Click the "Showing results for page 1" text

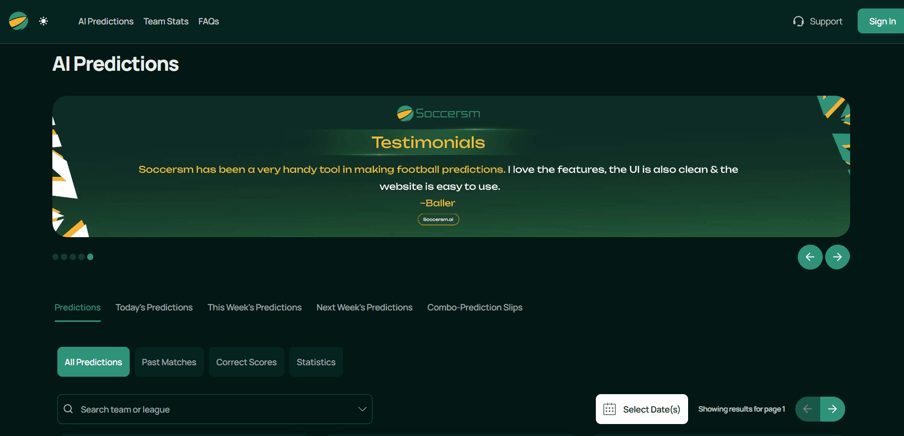pos(741,409)
